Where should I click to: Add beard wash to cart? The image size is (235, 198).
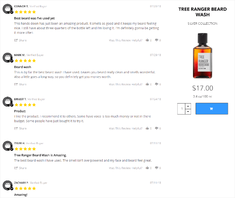coord(211,109)
